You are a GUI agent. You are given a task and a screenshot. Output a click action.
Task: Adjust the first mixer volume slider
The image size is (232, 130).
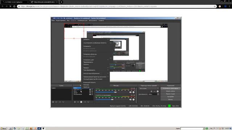(x=115, y=92)
